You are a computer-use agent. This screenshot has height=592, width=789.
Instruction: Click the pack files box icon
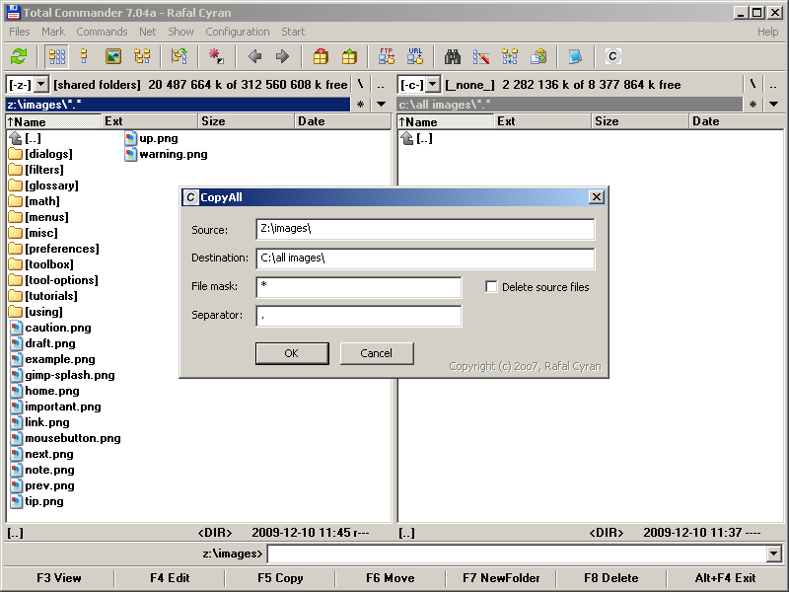321,56
